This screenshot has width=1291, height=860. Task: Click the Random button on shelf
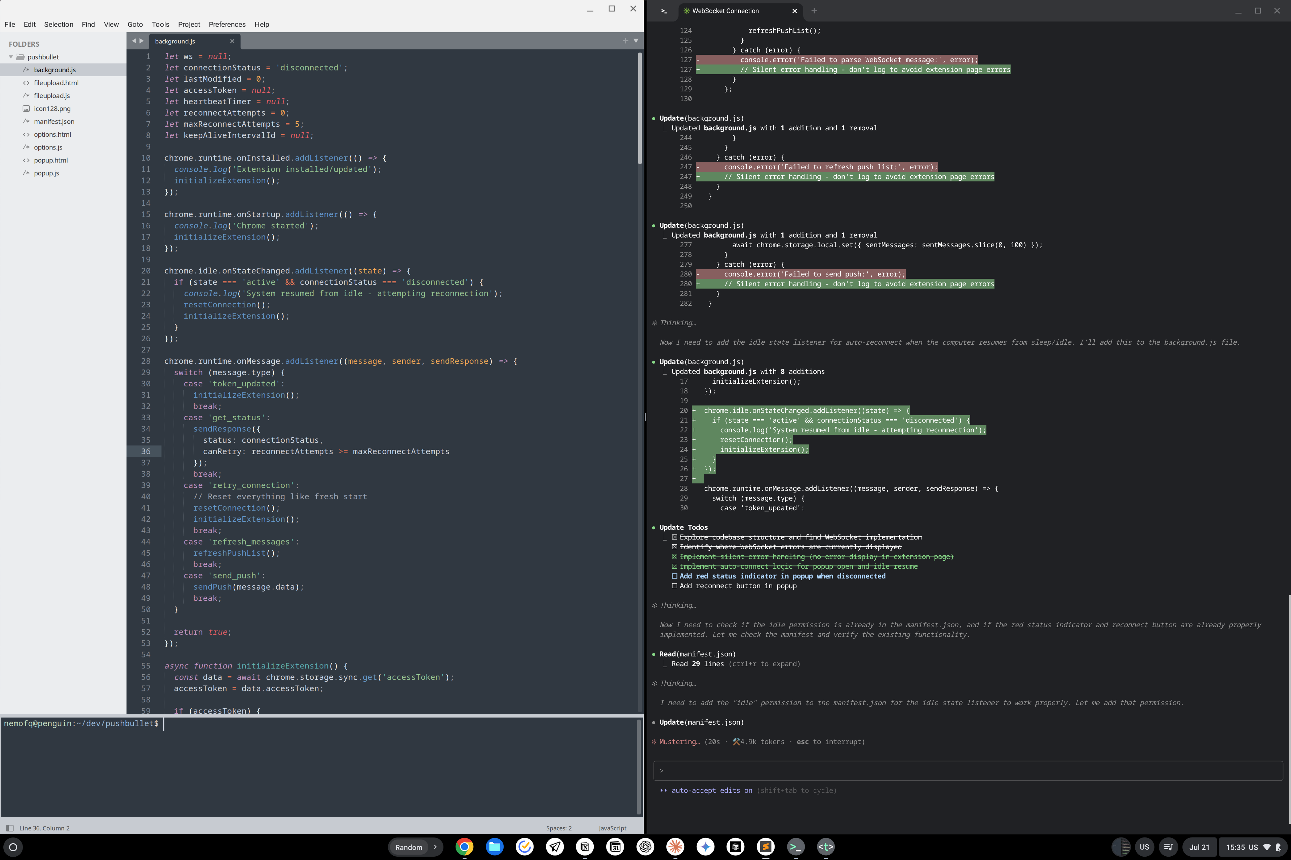coord(408,847)
